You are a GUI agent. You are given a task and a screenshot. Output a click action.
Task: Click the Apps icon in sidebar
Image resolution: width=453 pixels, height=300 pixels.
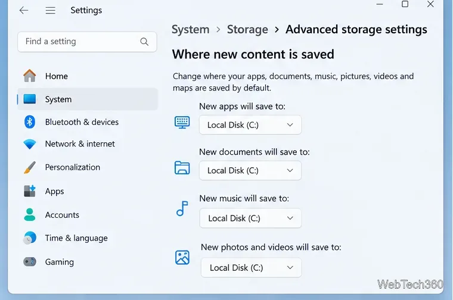click(x=29, y=191)
